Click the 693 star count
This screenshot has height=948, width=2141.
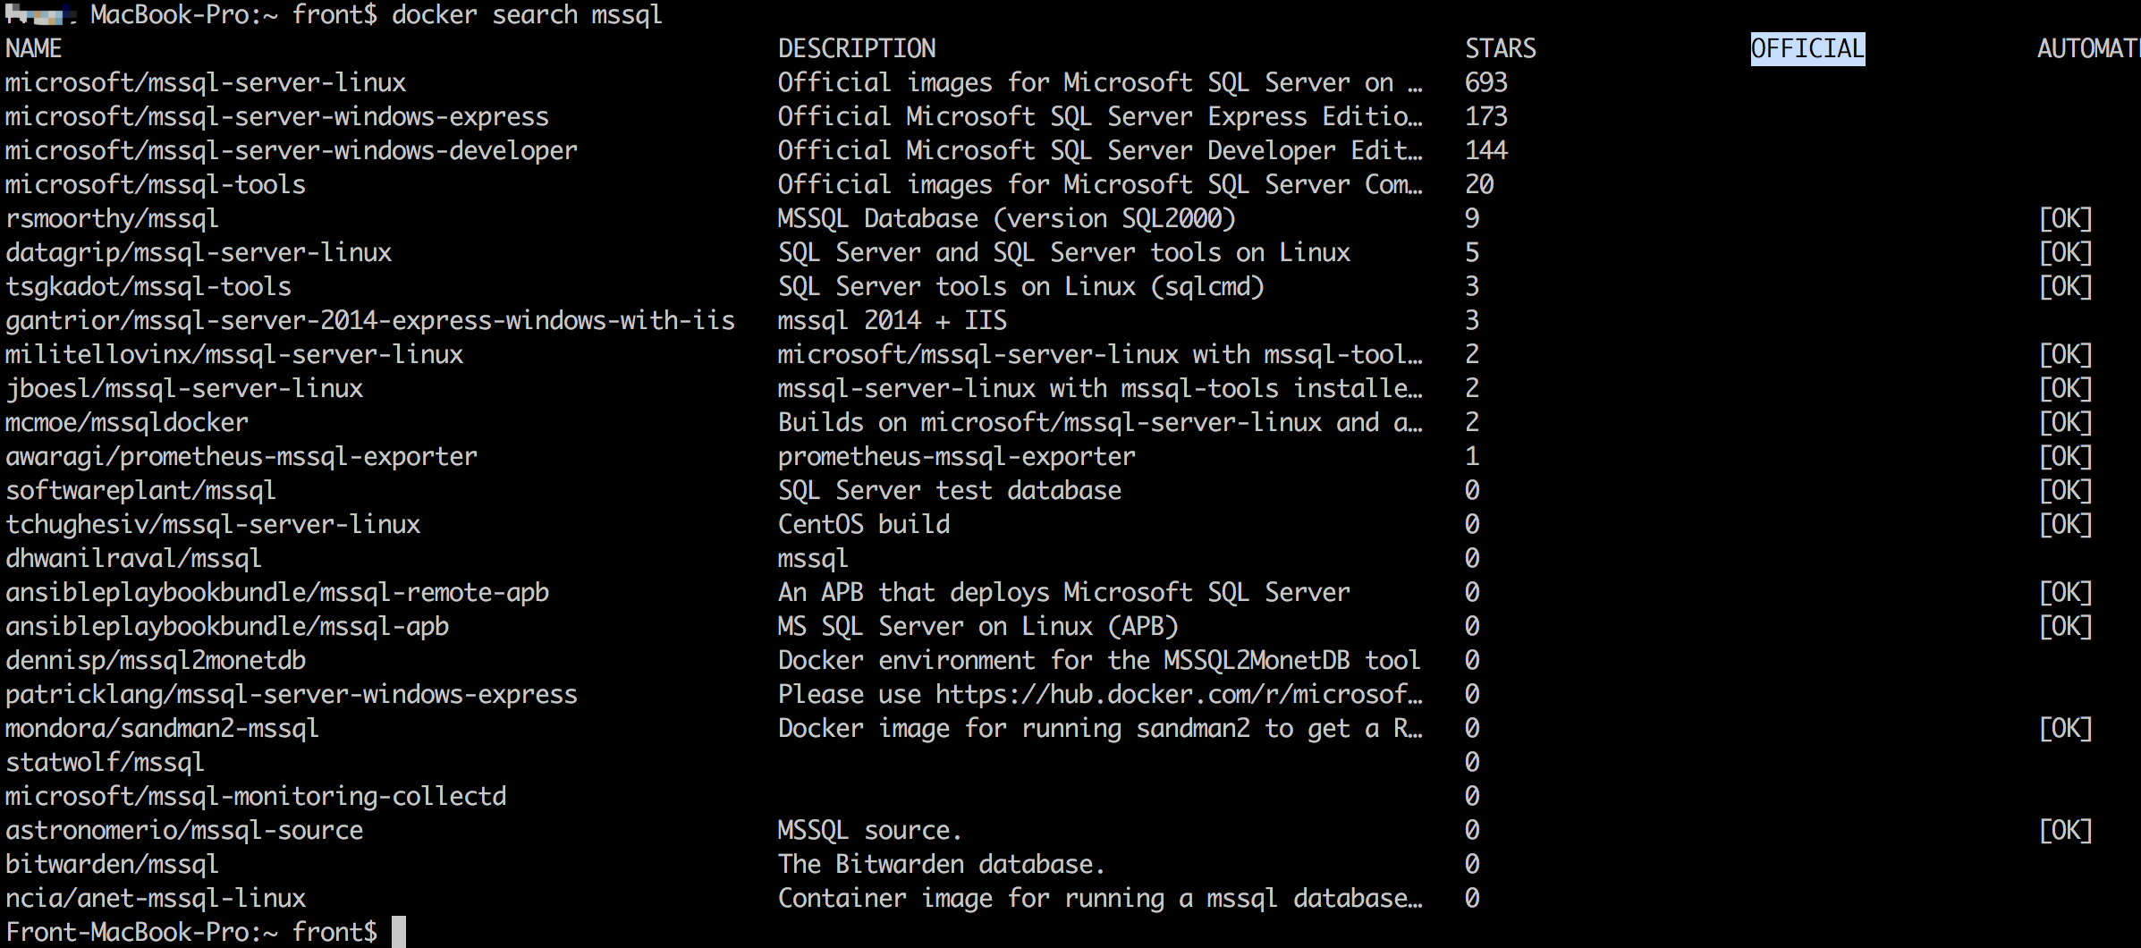1485,82
